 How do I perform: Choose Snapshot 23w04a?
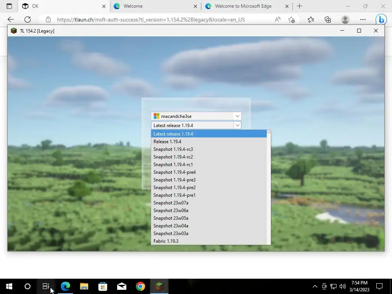(209, 226)
